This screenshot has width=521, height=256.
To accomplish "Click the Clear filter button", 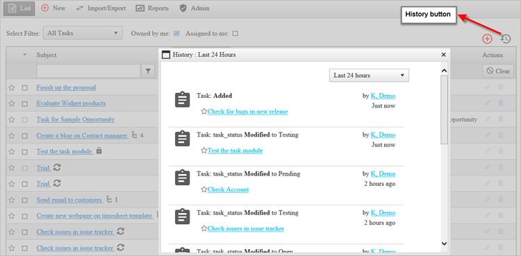I will tap(498, 71).
